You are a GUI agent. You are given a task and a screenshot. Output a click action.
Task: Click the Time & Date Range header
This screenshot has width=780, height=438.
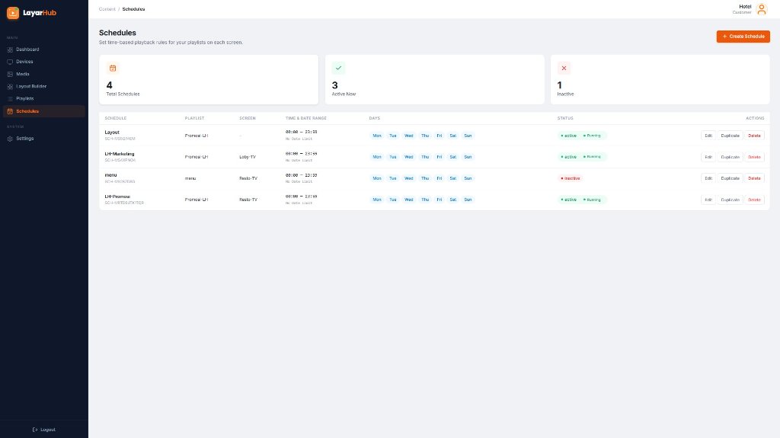(x=306, y=118)
